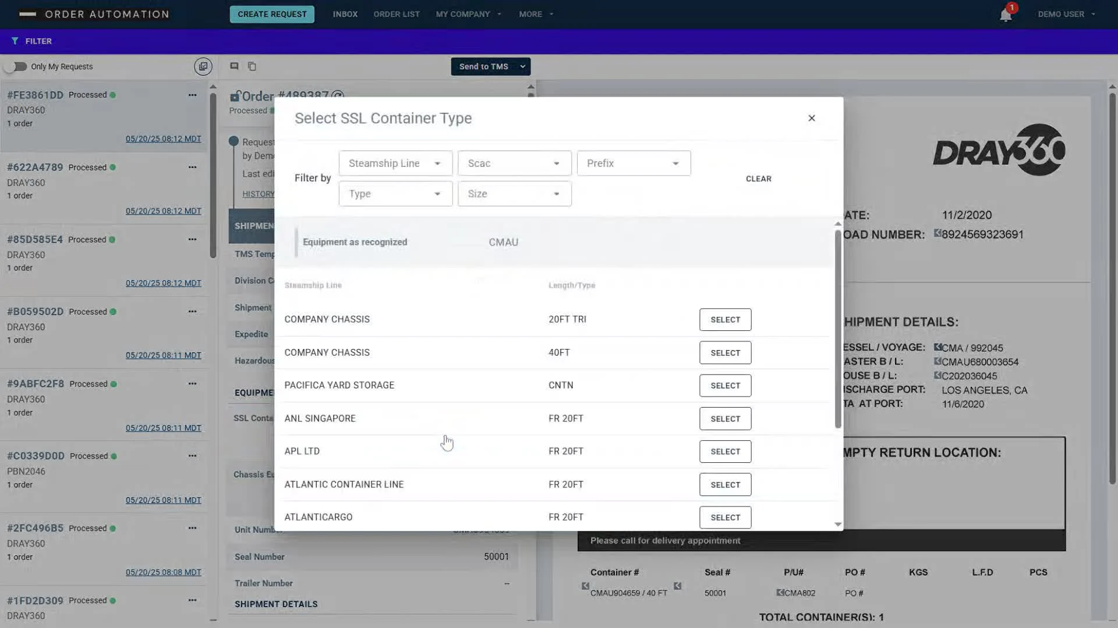Go to the Inbox tab
The height and width of the screenshot is (628, 1118).
point(345,15)
